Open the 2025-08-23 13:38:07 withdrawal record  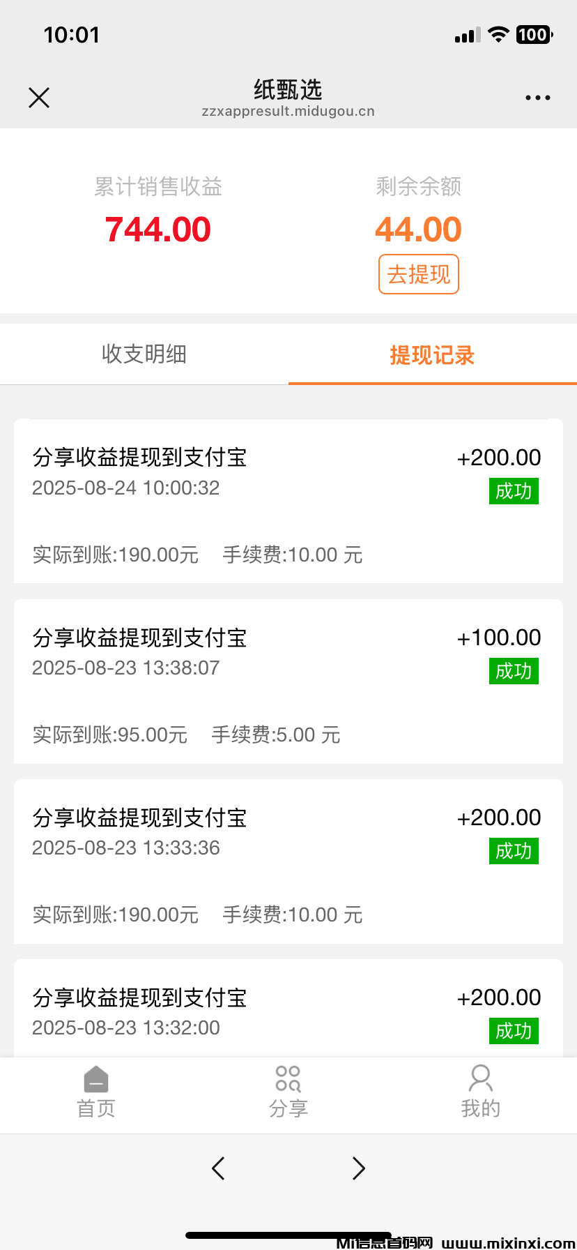pyautogui.click(x=288, y=681)
